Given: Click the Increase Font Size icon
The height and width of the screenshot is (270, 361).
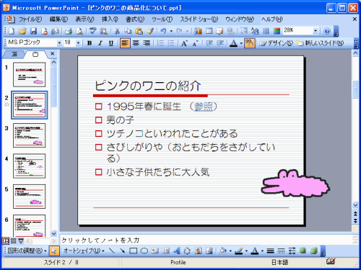Looking at the screenshot, I should point(184,43).
